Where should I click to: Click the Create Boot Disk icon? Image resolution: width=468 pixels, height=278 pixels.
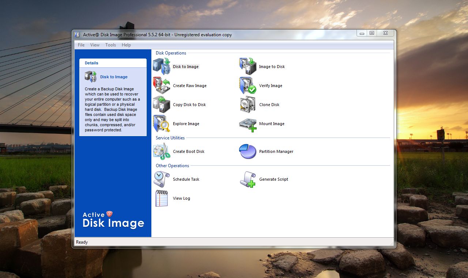[162, 151]
